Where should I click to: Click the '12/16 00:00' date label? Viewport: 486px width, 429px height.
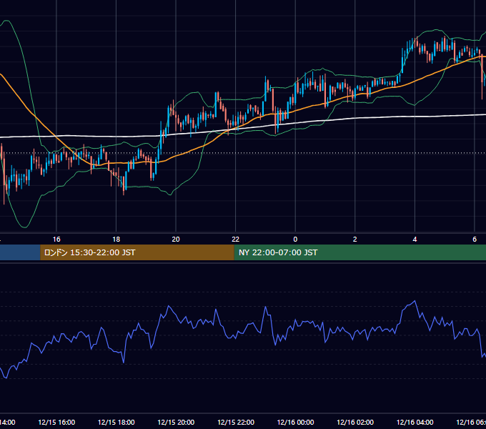coord(295,422)
